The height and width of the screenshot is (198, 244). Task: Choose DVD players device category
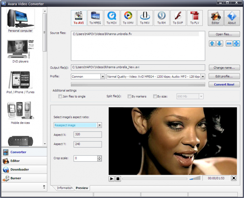click(20, 51)
